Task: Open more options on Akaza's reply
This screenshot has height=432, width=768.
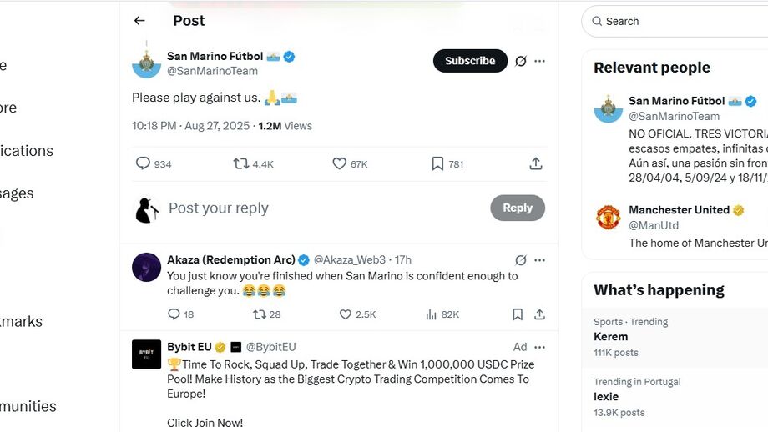Action: 540,260
